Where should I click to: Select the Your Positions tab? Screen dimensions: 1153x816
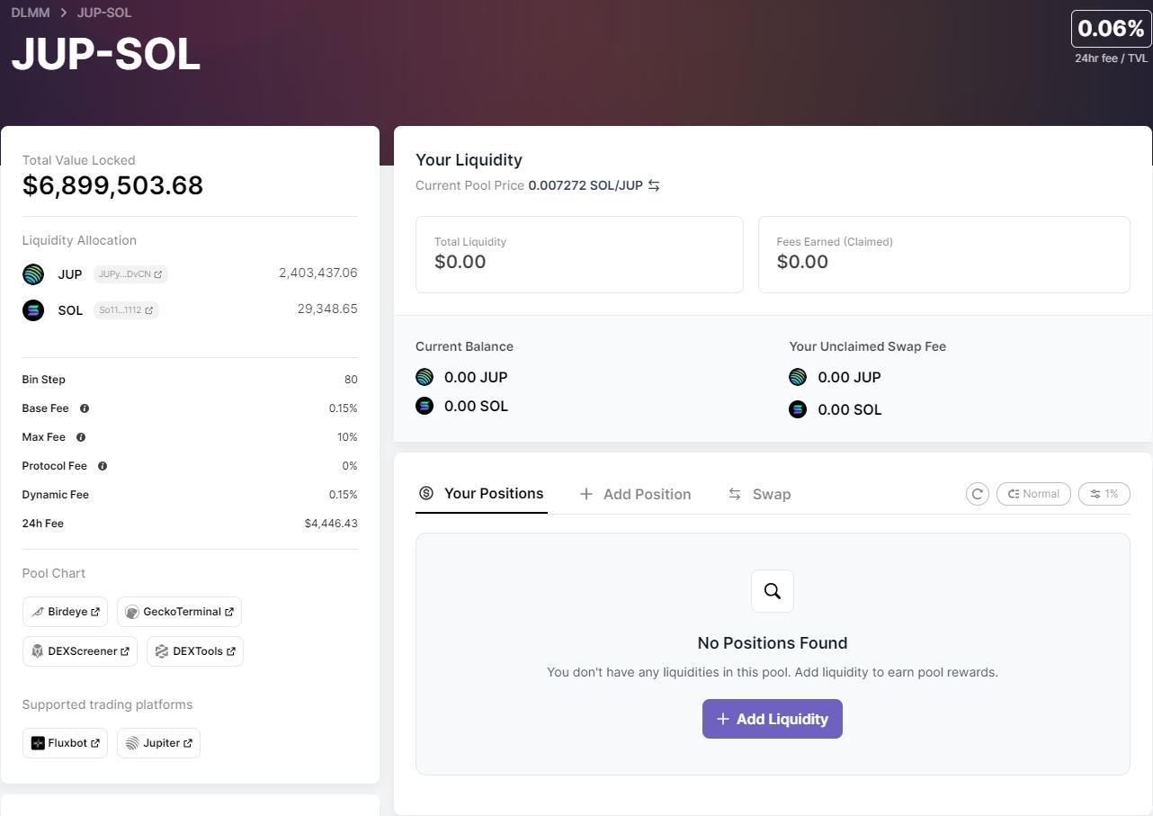click(482, 493)
